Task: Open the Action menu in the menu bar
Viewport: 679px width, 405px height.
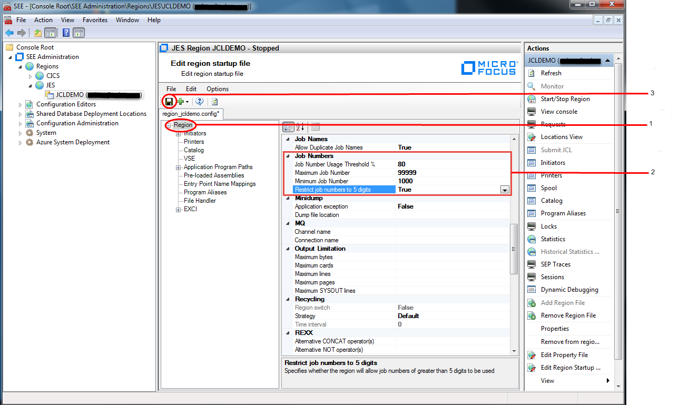Action: point(44,20)
